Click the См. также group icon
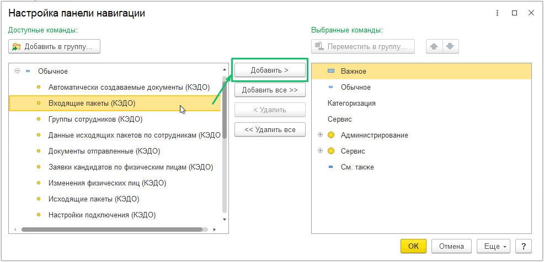The height and width of the screenshot is (262, 544). (330, 167)
